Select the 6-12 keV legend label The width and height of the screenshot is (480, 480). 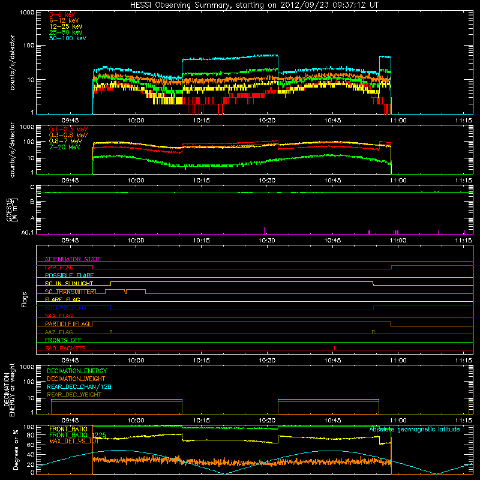click(x=64, y=20)
